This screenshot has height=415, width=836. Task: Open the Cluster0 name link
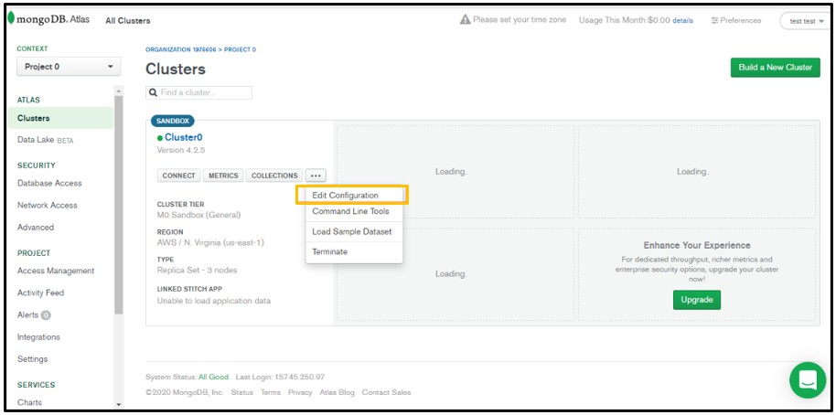[183, 138]
